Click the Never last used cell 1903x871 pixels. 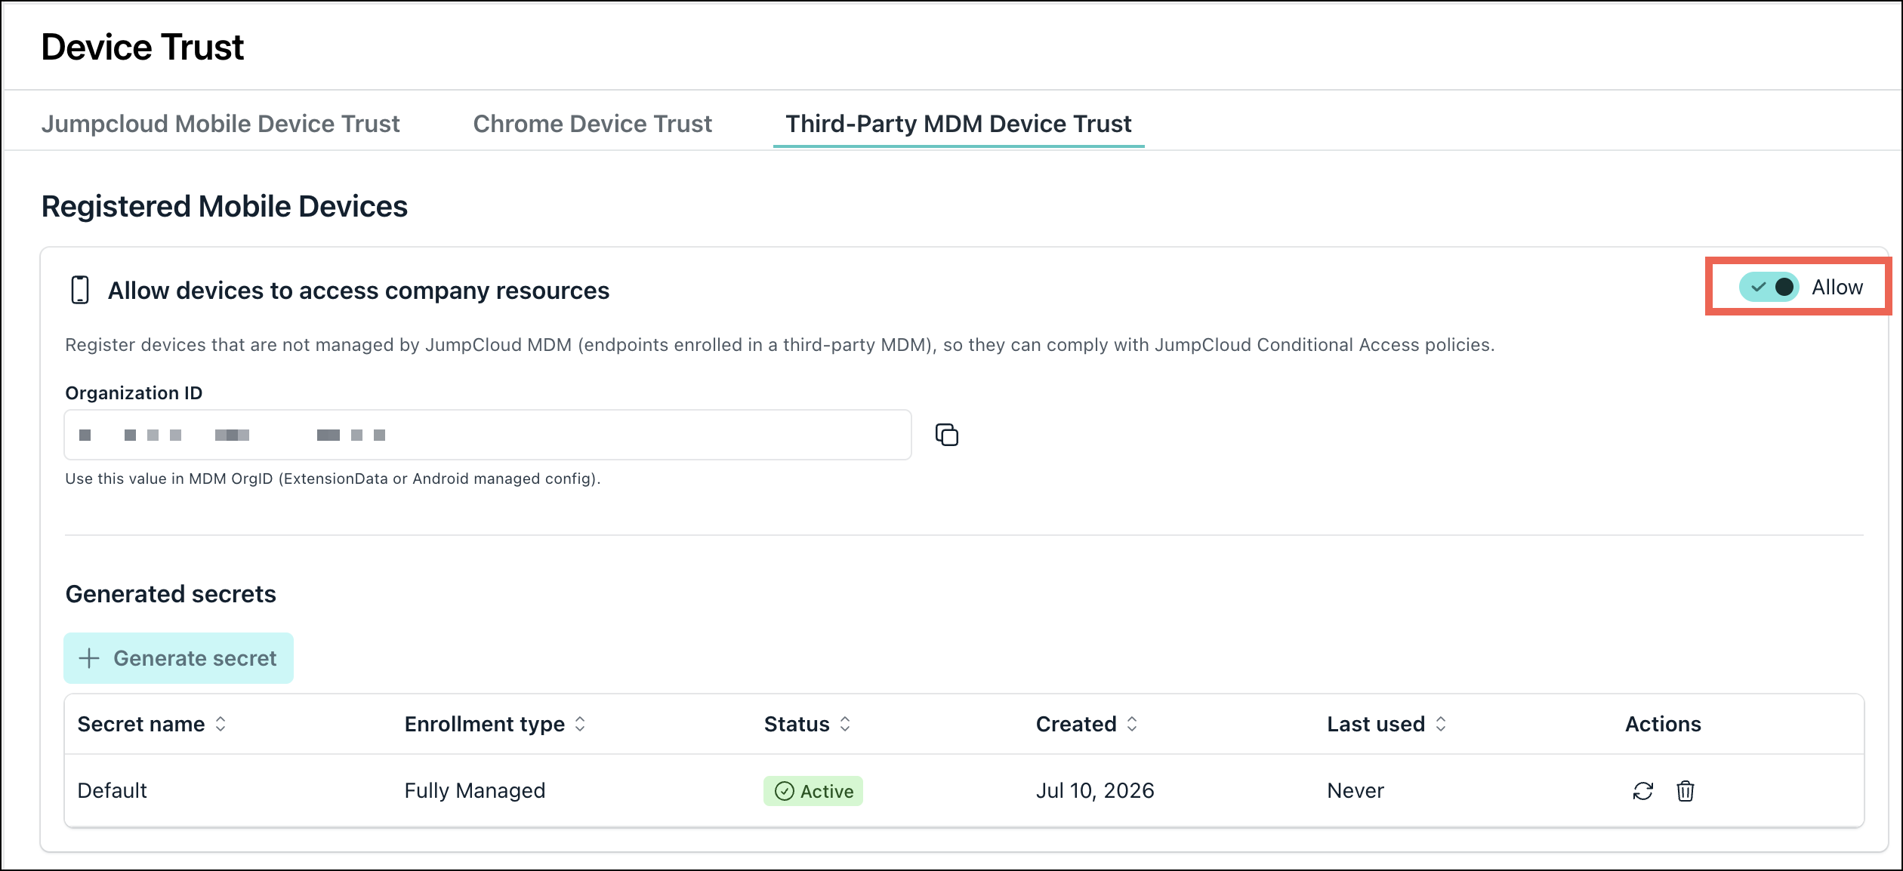(1356, 790)
